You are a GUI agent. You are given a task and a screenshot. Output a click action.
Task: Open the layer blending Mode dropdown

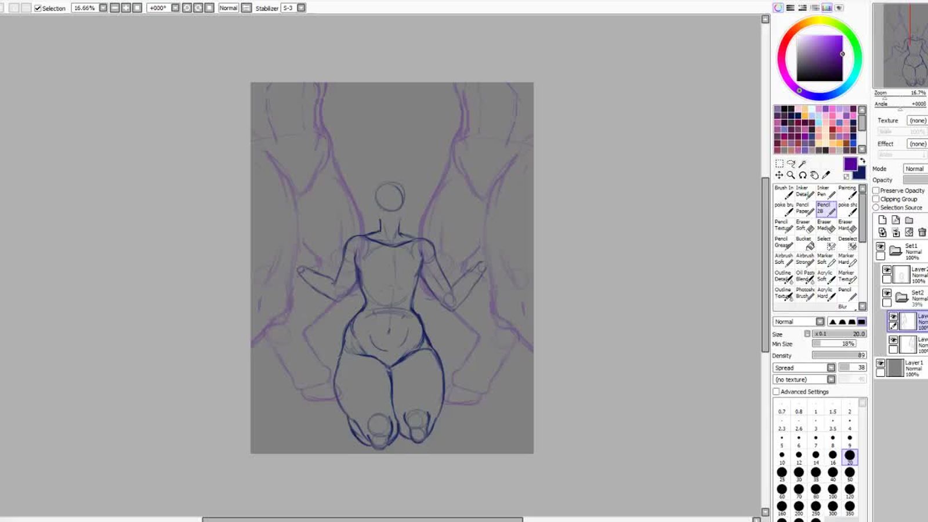pyautogui.click(x=915, y=169)
